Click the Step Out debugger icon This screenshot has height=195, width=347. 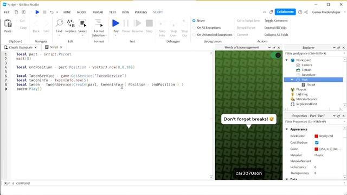(x=184, y=23)
